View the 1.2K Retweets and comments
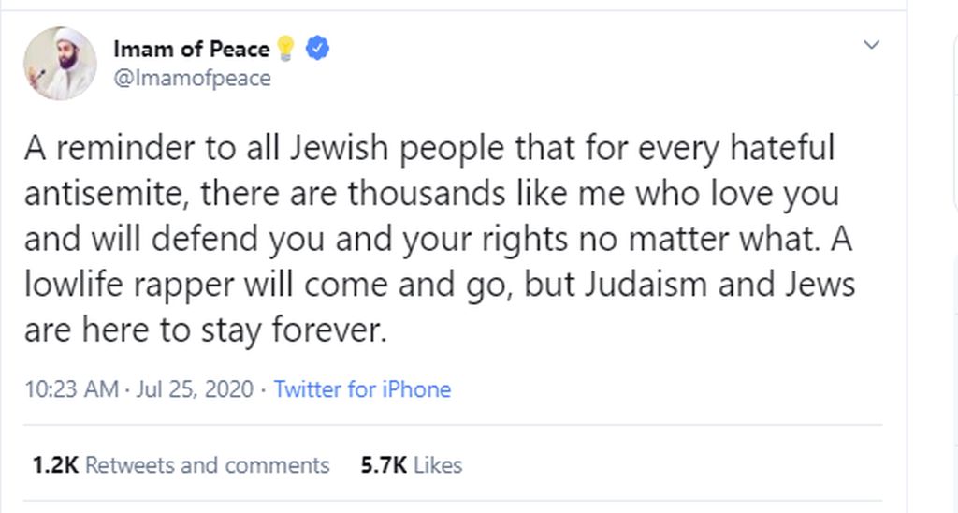 point(181,465)
